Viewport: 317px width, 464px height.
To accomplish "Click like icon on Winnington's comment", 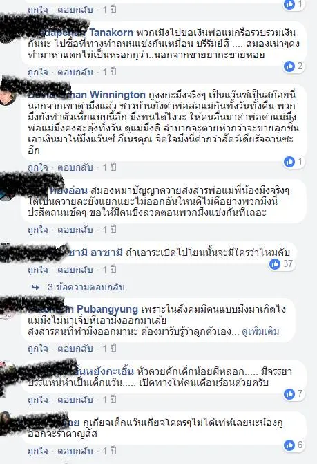I will (x=289, y=162).
